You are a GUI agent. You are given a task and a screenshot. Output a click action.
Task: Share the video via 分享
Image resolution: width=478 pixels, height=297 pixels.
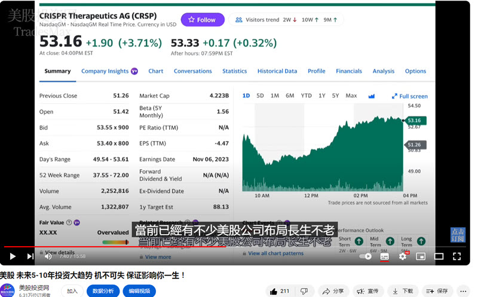point(333,291)
